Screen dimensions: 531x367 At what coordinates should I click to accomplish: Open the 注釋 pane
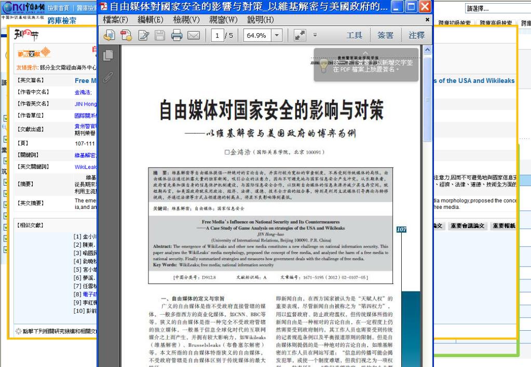(x=416, y=35)
